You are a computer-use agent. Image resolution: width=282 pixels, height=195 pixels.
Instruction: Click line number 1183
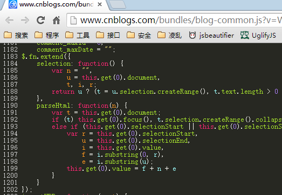pos(10,57)
